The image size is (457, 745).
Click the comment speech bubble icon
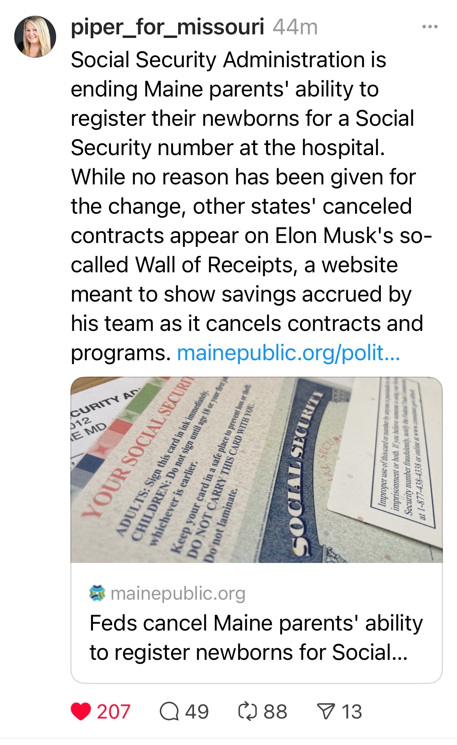pos(169,711)
